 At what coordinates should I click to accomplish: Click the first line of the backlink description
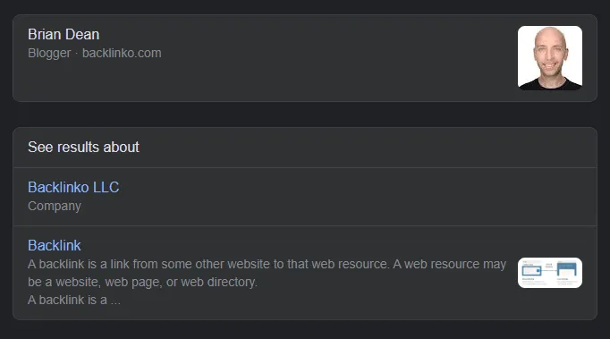(267, 264)
